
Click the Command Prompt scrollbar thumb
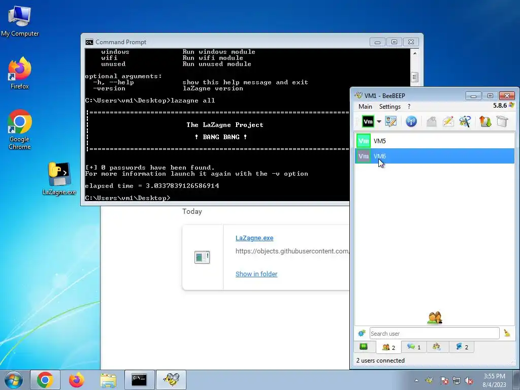coord(414,77)
